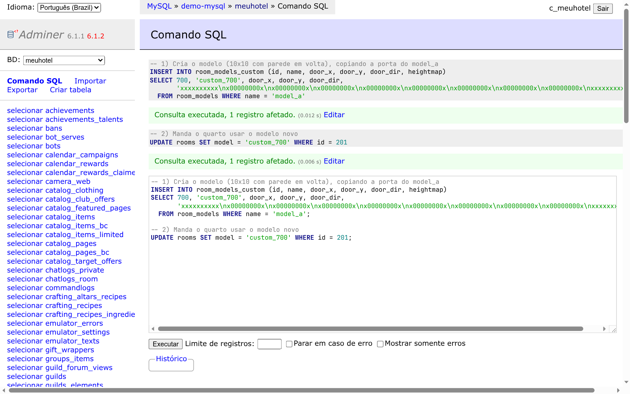Enable Parar em caso de erro checkbox

click(289, 344)
